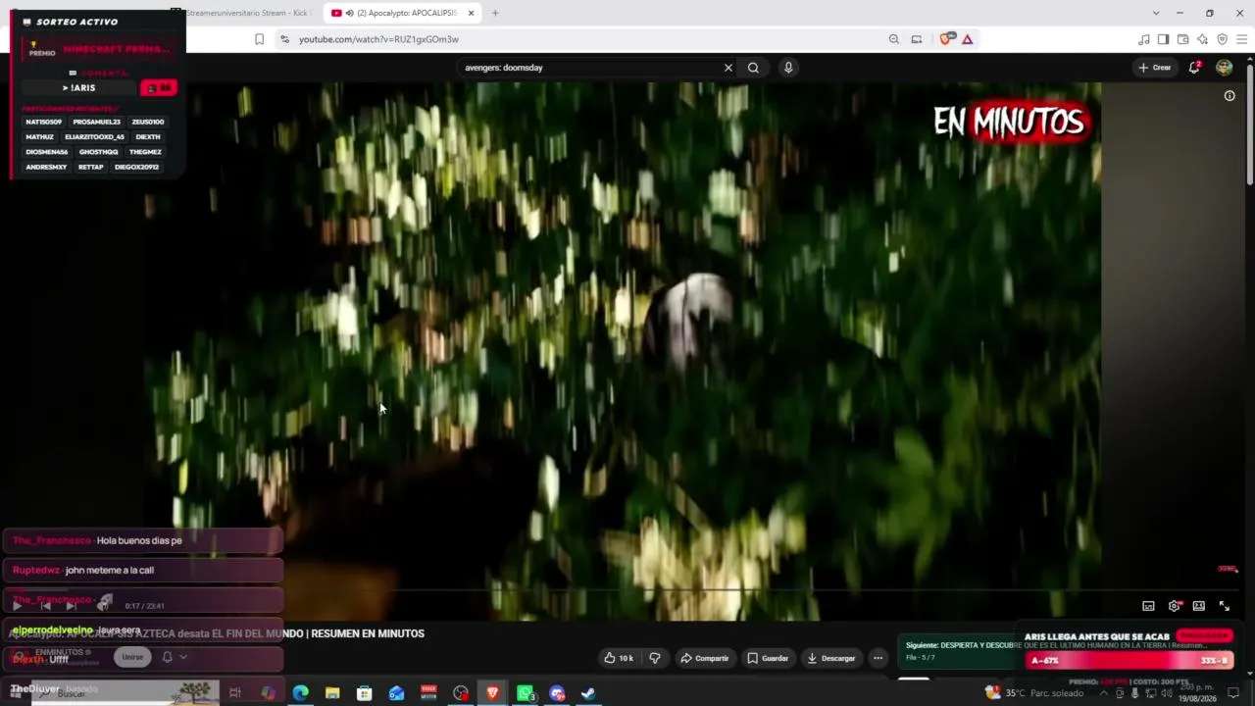The height and width of the screenshot is (706, 1255).
Task: Click the YouTube search magnifier button
Action: 753,68
